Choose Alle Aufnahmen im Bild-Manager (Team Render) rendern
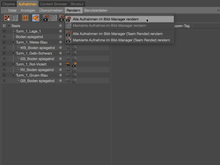The image size is (220, 165). coord(120,34)
